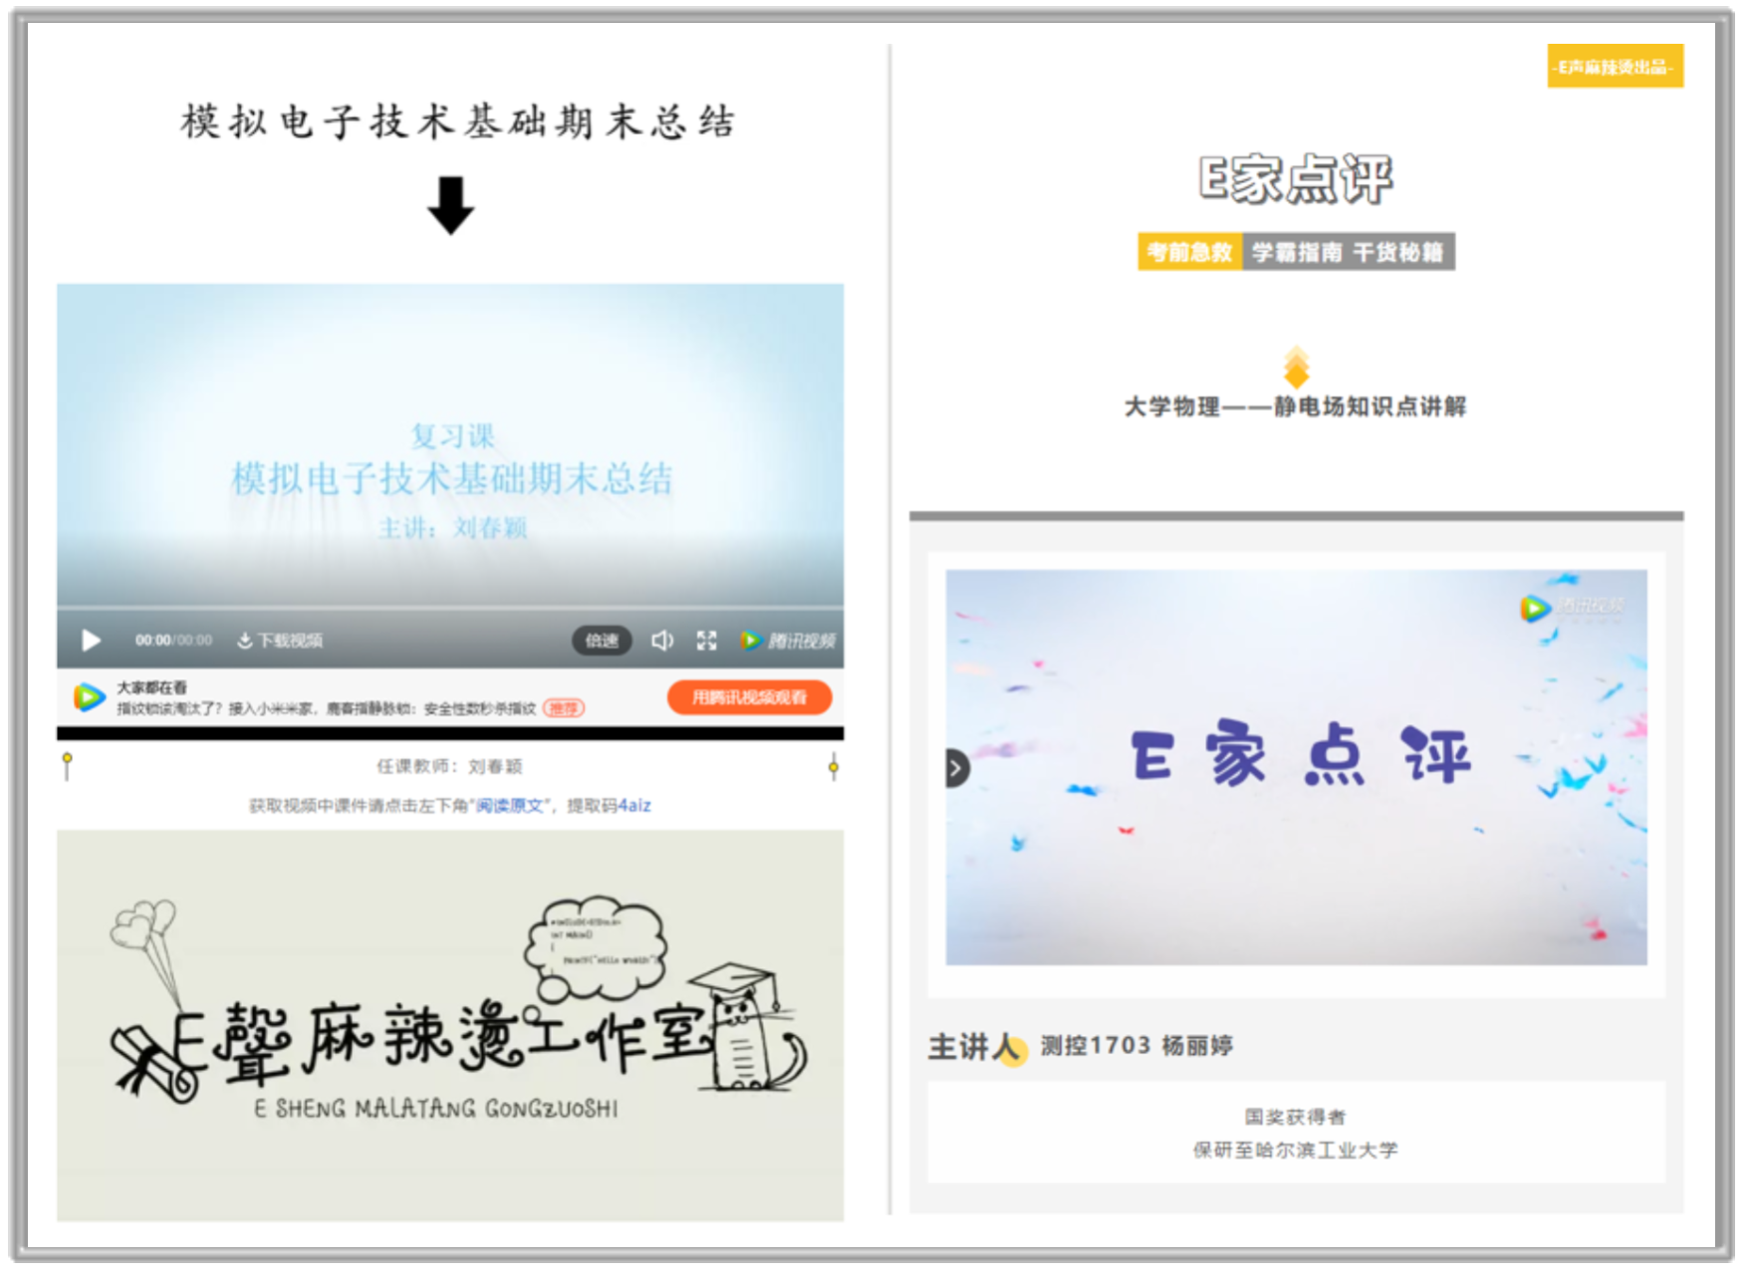
Task: Click the video progress bar above the controls
Action: pyautogui.click(x=450, y=608)
